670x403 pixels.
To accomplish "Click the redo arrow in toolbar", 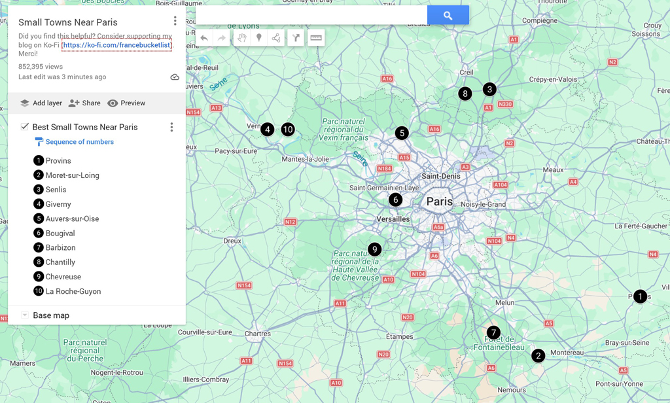I will (222, 38).
